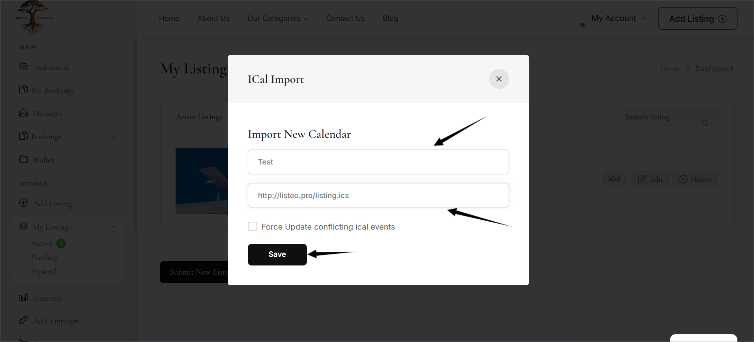
Task: Expand the Bookings sidebar submenu
Action: point(113,136)
